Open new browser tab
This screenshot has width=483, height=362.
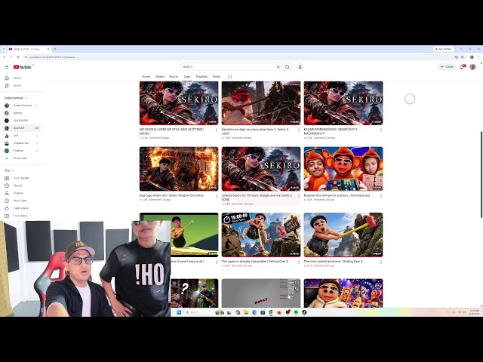[55, 49]
